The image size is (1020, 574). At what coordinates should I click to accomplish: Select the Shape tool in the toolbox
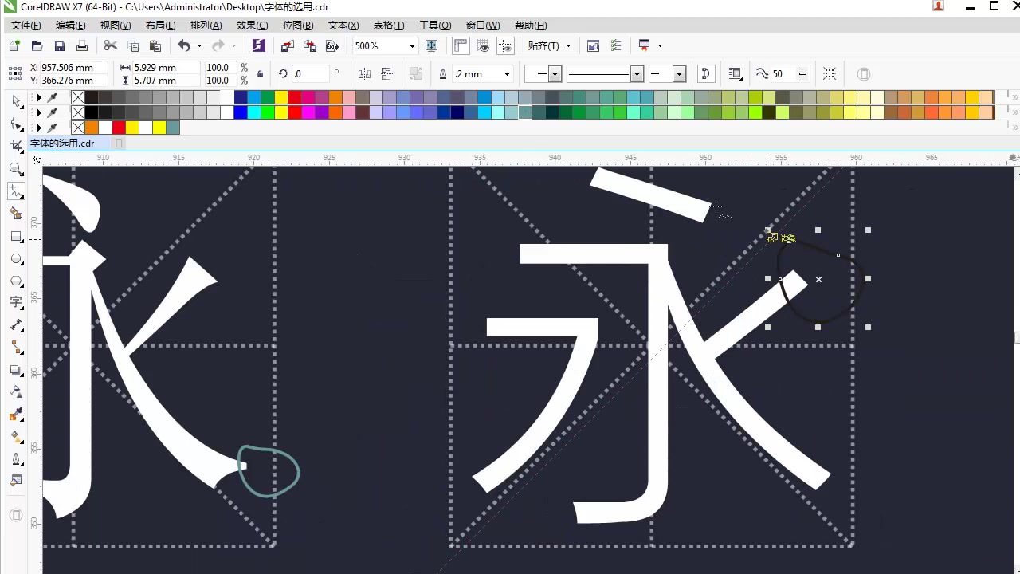coord(16,124)
